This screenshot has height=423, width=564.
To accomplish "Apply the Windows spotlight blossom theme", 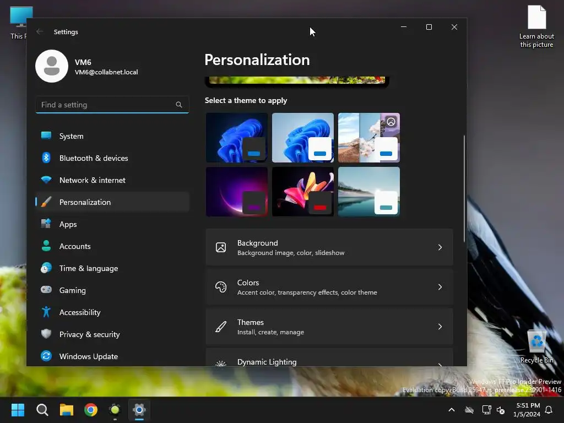I will point(369,138).
